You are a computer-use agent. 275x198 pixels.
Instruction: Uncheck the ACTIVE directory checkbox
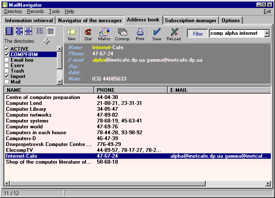coord(7,49)
